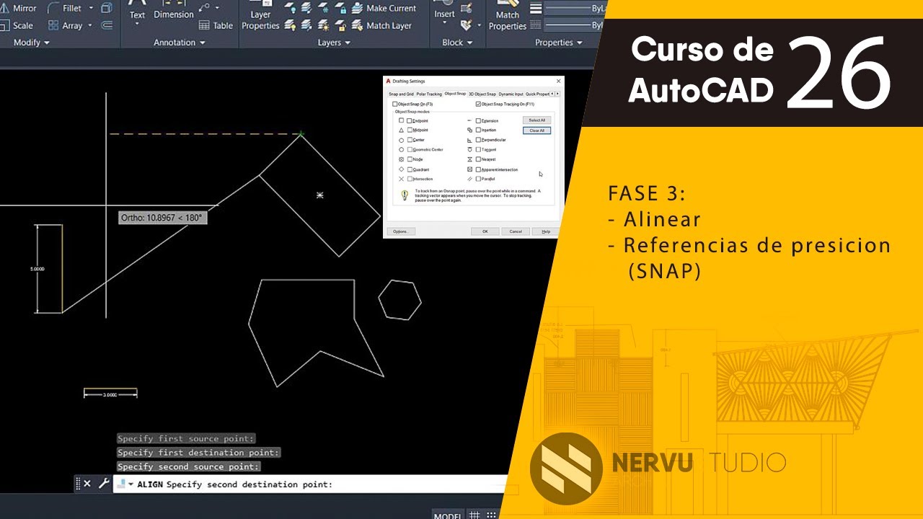Check the Quadrant snap mode
Viewport: 923px width, 519px height.
410,169
